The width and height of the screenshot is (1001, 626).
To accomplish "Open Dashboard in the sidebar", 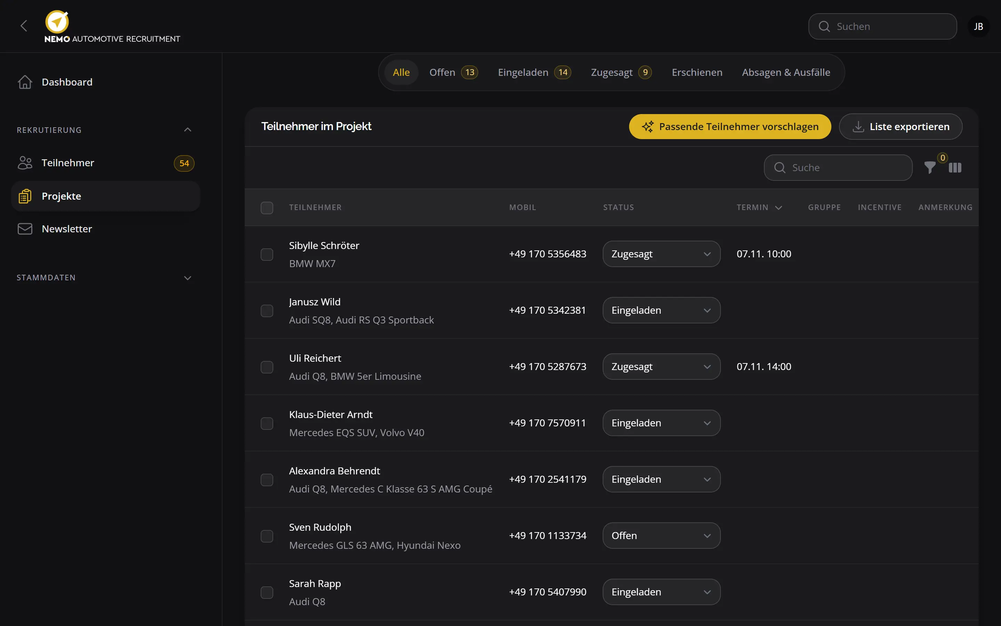I will click(106, 82).
